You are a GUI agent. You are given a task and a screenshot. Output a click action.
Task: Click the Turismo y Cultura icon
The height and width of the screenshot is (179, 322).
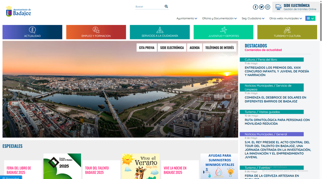click(287, 30)
